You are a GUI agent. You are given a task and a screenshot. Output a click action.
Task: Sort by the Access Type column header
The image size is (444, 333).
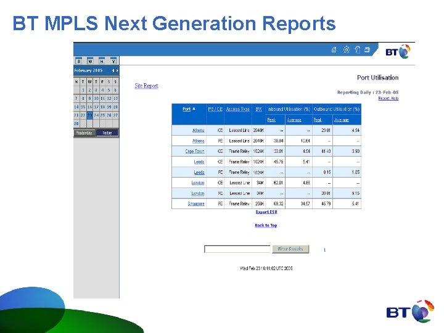pos(238,109)
